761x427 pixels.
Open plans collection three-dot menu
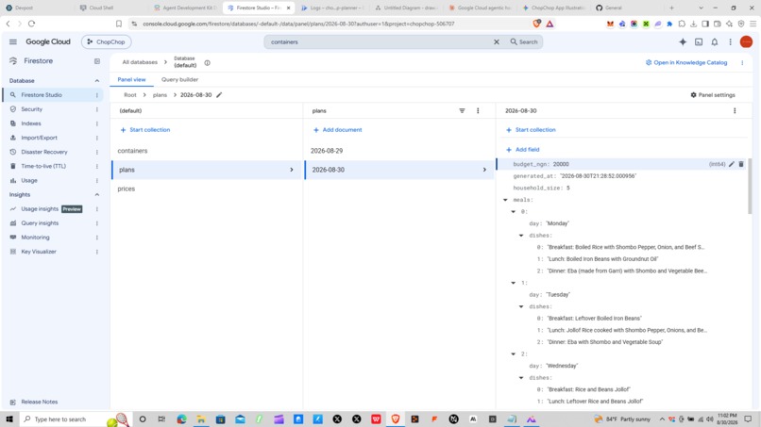click(x=478, y=111)
